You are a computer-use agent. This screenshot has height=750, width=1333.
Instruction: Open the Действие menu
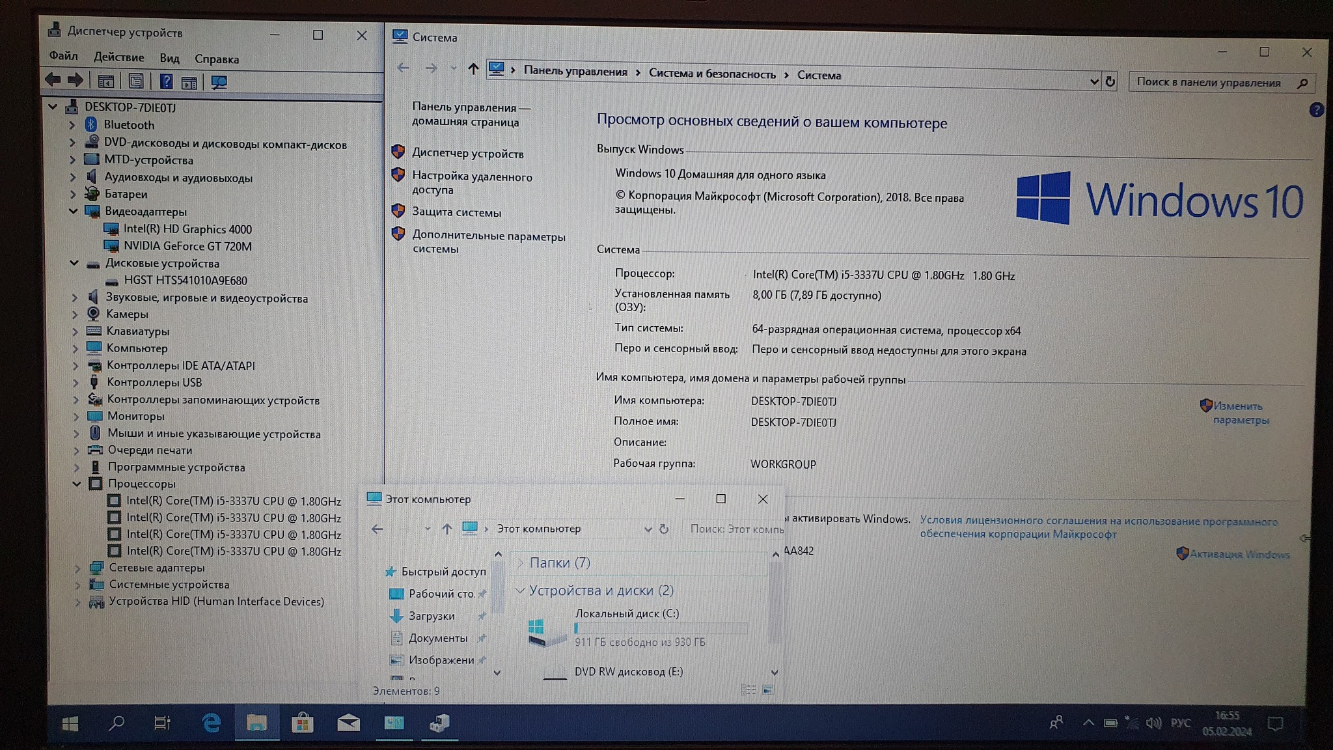click(118, 57)
